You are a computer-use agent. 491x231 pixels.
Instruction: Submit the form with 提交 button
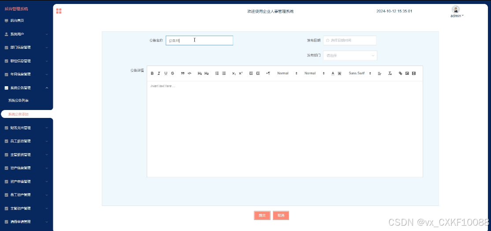(262, 215)
